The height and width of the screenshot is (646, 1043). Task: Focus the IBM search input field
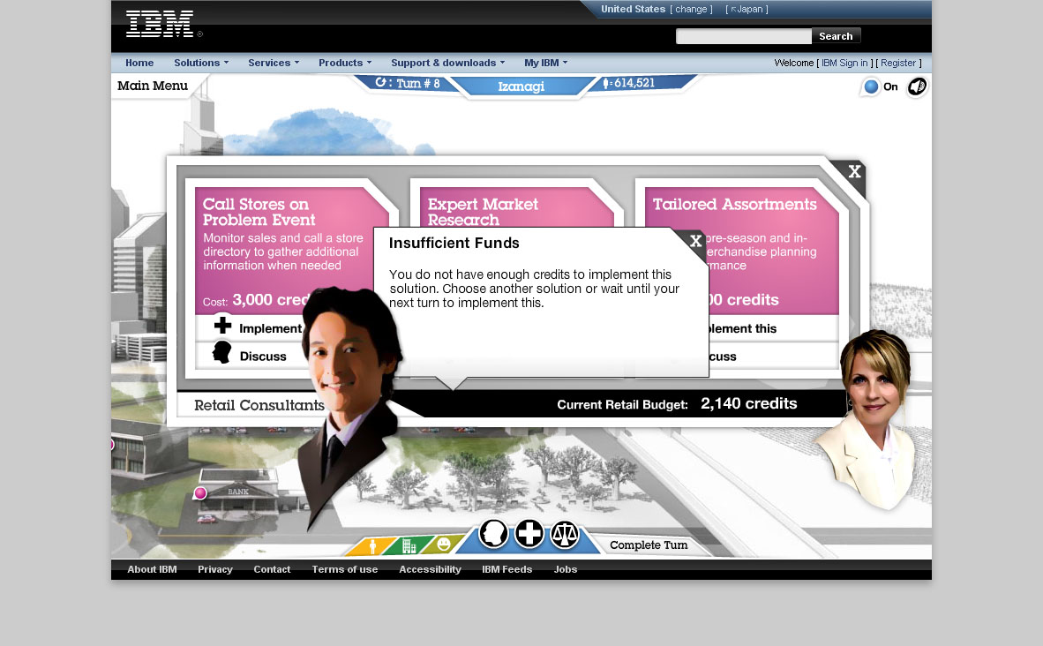click(743, 36)
